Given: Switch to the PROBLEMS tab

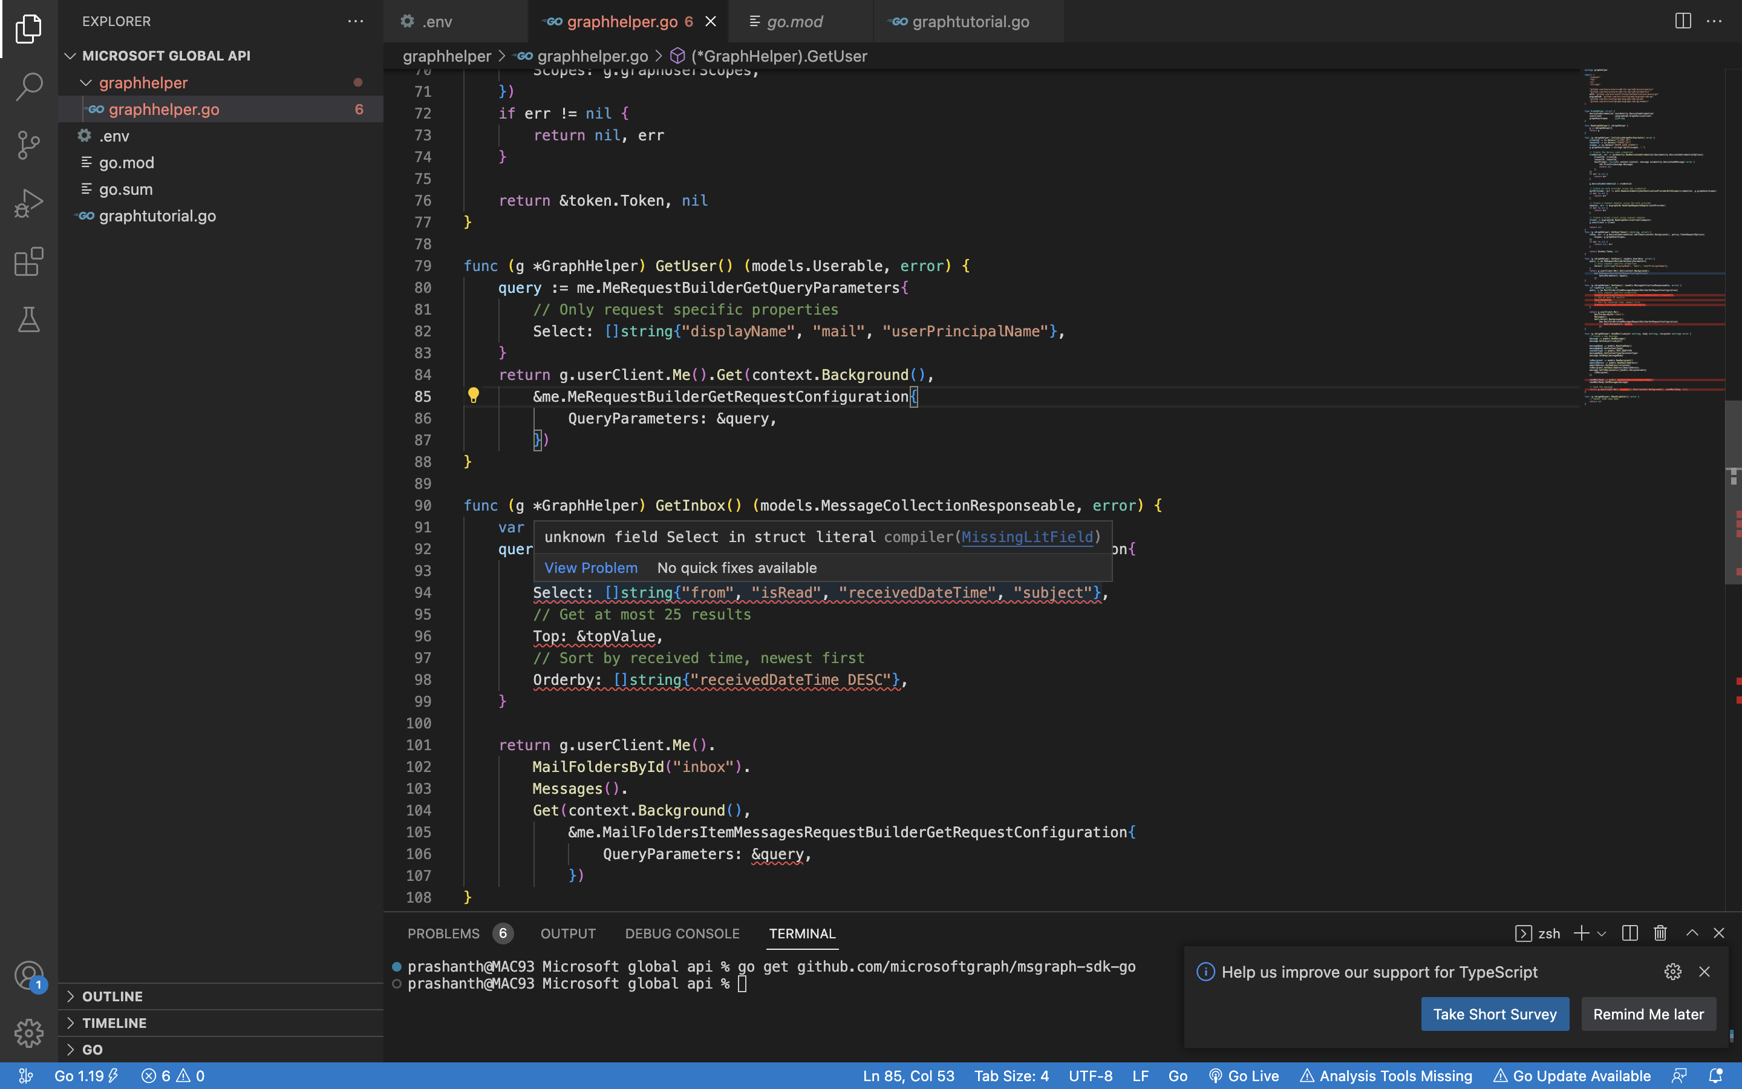Looking at the screenshot, I should click(443, 933).
